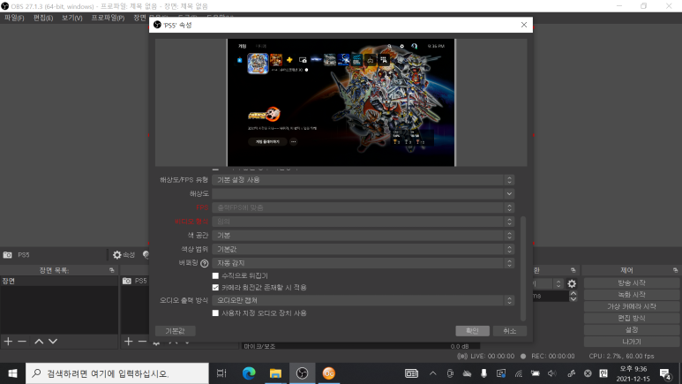This screenshot has width=682, height=384.
Task: Click the properties dialog vertical scrollbar
Action: point(523,268)
